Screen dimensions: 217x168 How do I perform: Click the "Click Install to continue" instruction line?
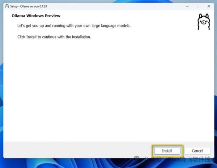(54, 37)
